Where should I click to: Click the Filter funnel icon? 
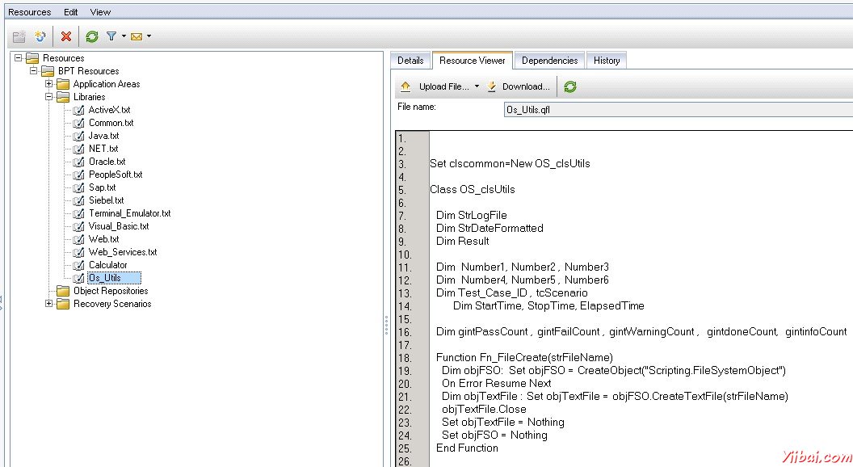coord(111,36)
